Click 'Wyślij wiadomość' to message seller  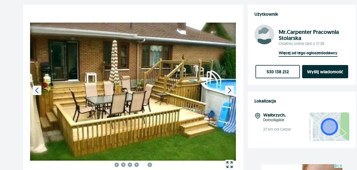pyautogui.click(x=325, y=72)
